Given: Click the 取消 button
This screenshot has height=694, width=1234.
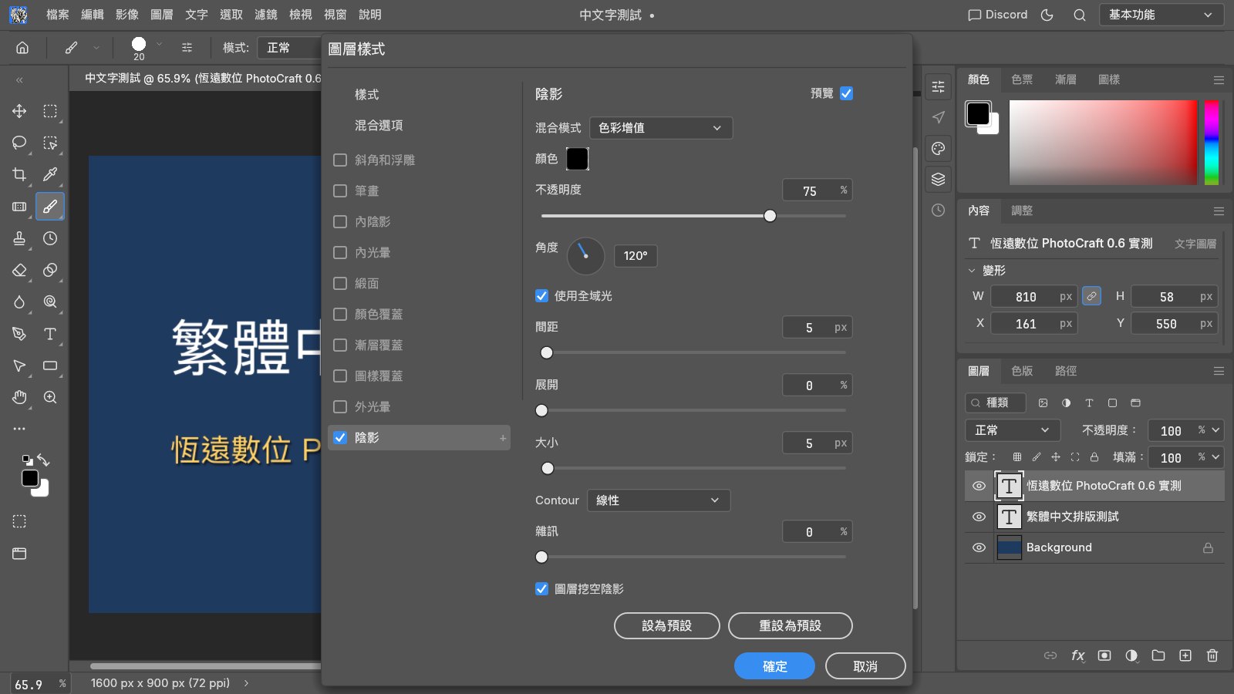Looking at the screenshot, I should pos(865,666).
